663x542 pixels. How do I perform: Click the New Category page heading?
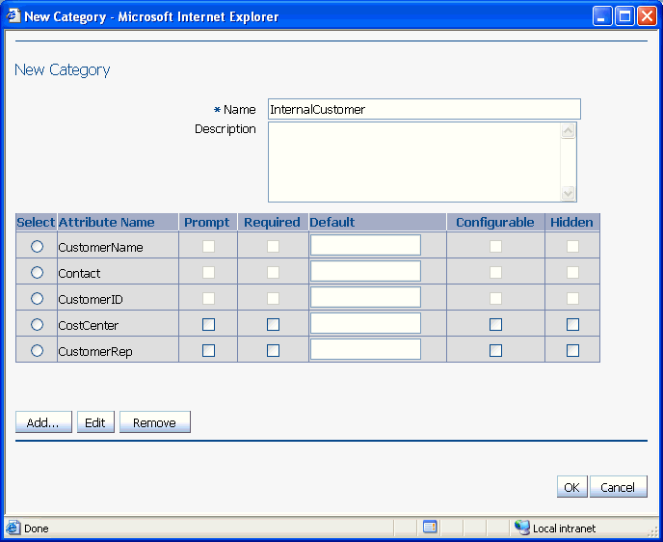(62, 69)
